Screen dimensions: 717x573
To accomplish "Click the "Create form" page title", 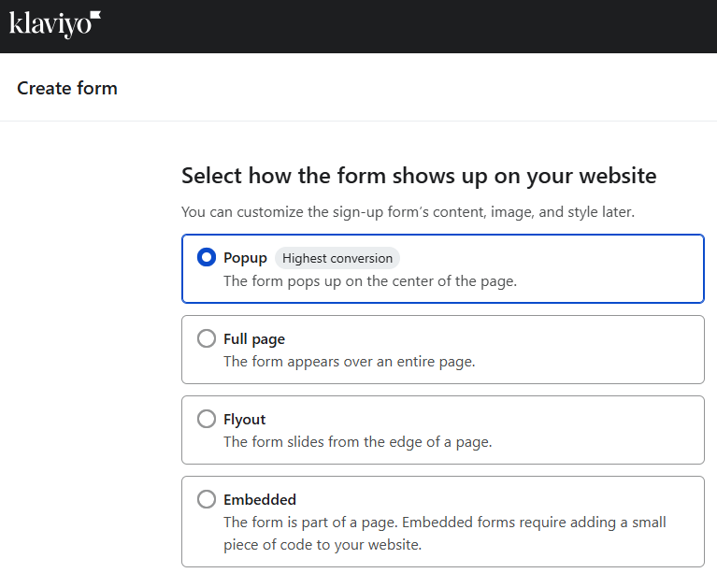I will coord(67,89).
